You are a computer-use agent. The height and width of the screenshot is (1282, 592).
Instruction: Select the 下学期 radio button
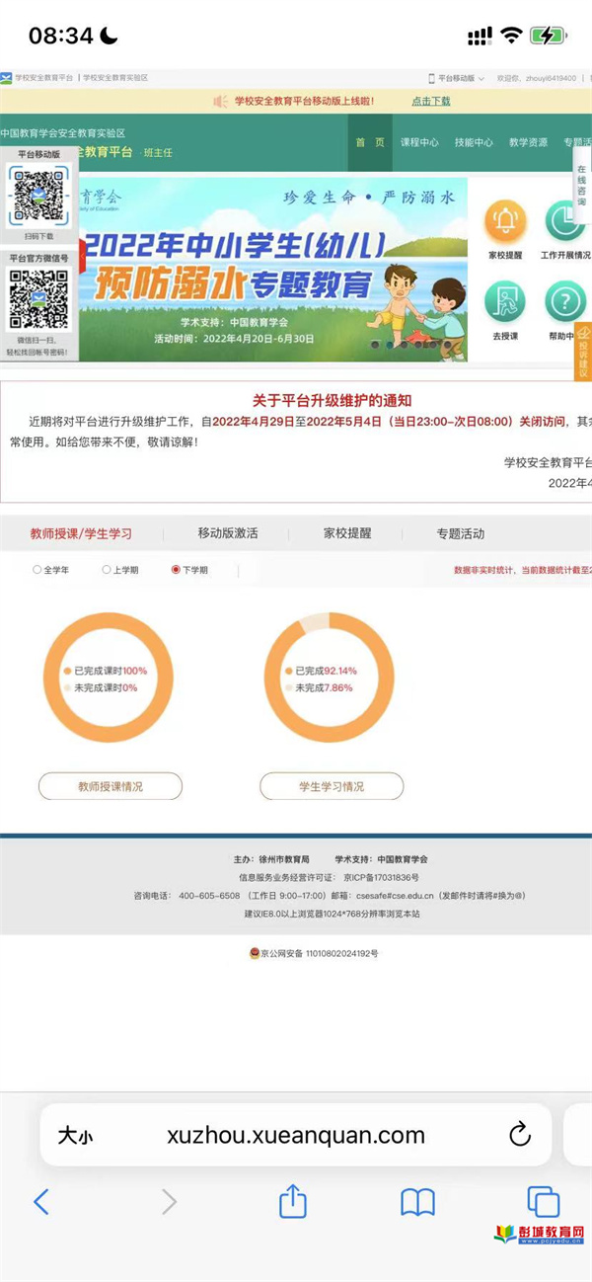176,570
